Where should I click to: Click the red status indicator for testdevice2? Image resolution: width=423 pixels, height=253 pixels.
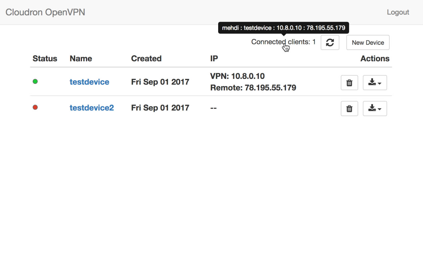[35, 107]
